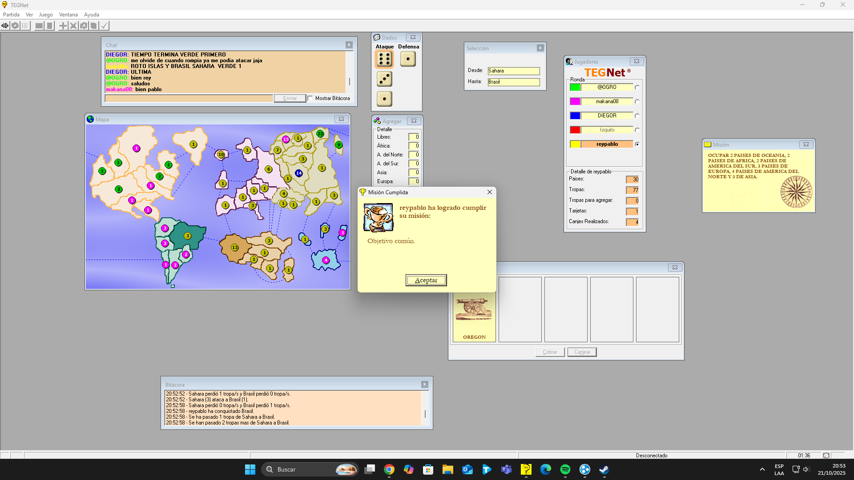Open Spotify from the taskbar
The image size is (854, 480).
pyautogui.click(x=565, y=469)
